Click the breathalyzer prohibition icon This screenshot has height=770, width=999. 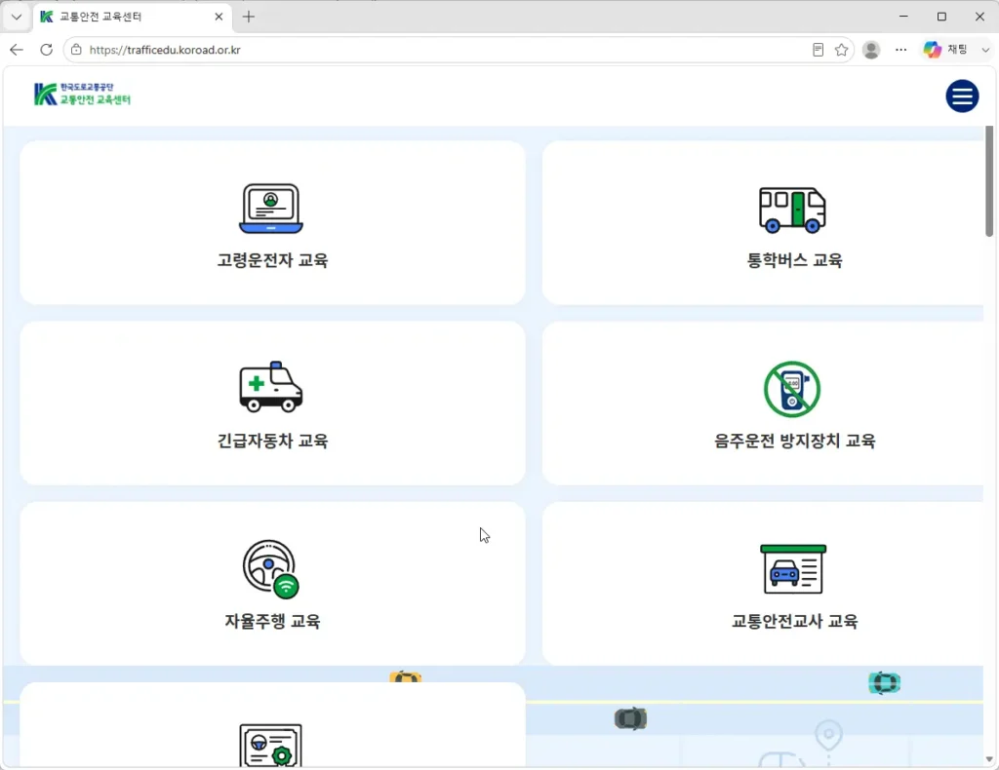click(x=792, y=389)
